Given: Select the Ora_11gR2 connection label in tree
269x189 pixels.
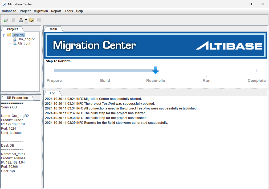Looking at the screenshot, I should 26,39.
